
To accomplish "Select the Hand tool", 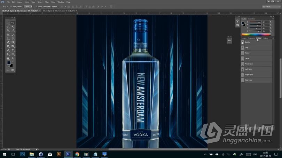I will click(x=8, y=58).
